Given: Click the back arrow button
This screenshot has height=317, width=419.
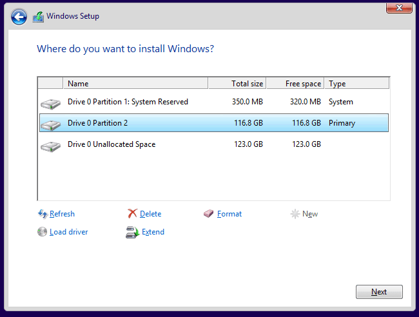Looking at the screenshot, I should (19, 16).
